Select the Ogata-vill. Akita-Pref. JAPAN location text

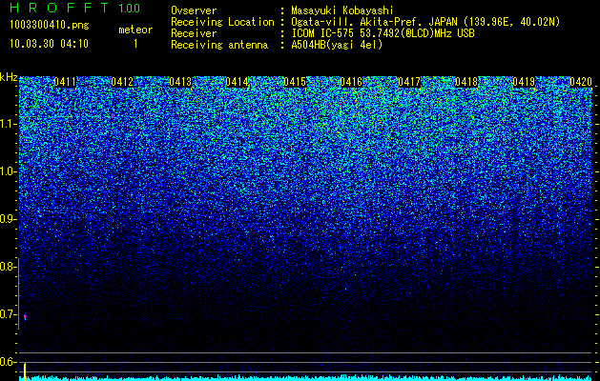[425, 22]
